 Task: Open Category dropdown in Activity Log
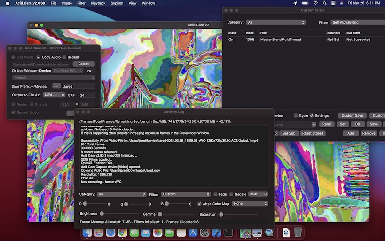click(x=122, y=194)
